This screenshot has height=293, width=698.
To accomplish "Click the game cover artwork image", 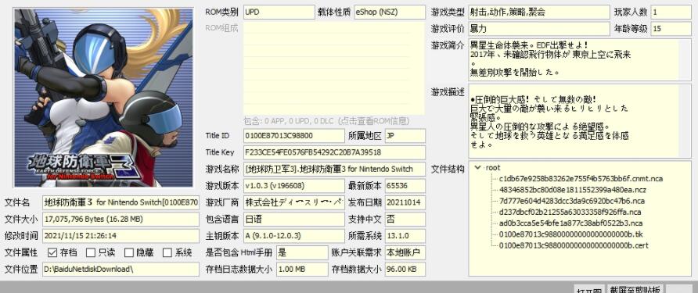I will [104, 98].
